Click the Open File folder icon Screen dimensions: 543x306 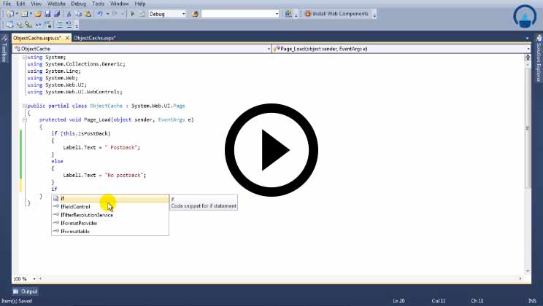point(38,14)
